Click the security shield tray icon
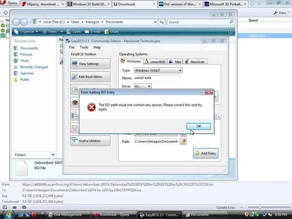This screenshot has height=219, width=292. [x=247, y=214]
